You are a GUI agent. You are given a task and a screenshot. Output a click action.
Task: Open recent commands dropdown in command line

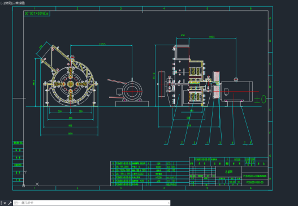(17, 203)
